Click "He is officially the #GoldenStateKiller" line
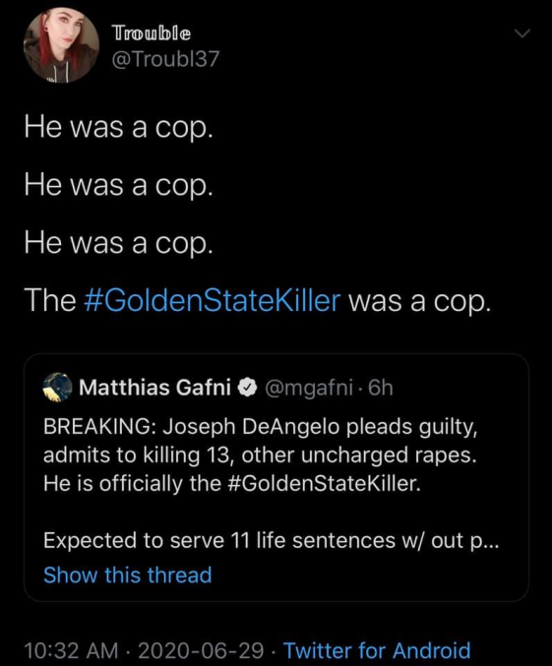Screen dimensions: 552x666 pos(232,483)
